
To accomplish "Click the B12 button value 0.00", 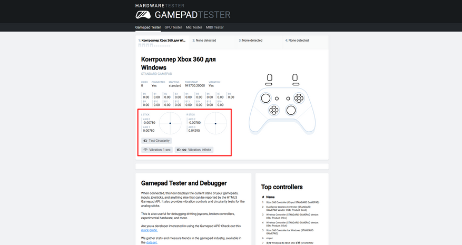I will (x=178, y=105).
